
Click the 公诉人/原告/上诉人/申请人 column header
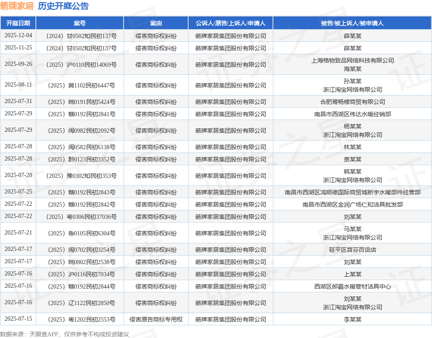tap(231, 23)
